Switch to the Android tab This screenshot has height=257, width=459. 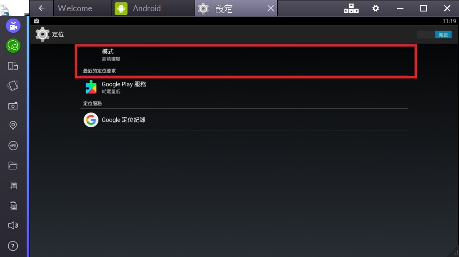pyautogui.click(x=154, y=8)
